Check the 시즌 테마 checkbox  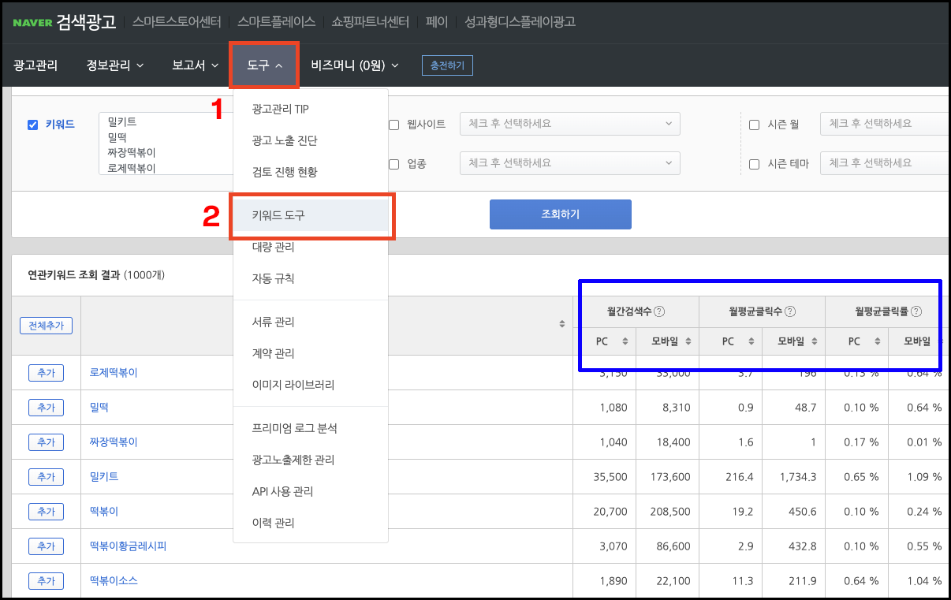tap(753, 163)
